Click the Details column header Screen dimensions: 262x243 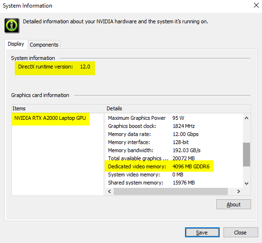pyautogui.click(x=178, y=108)
